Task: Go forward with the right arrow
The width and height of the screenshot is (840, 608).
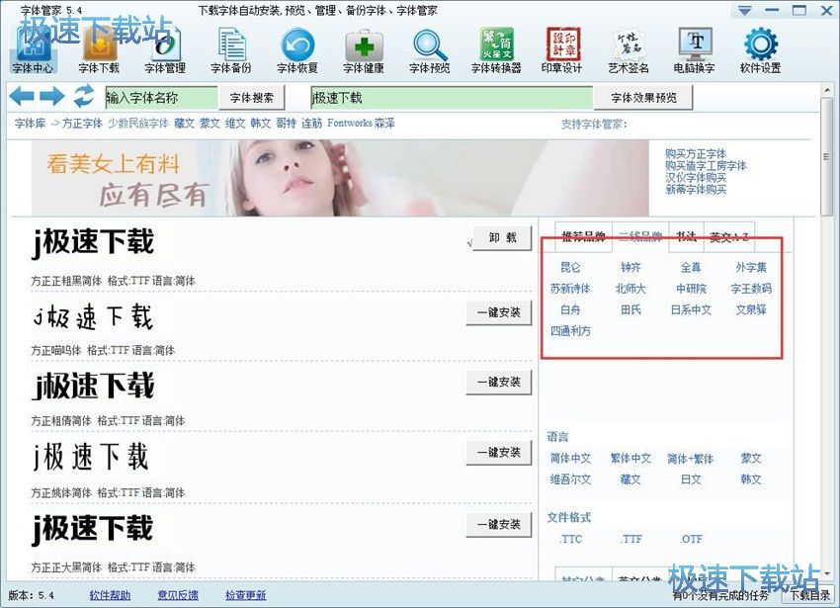Action: click(52, 97)
